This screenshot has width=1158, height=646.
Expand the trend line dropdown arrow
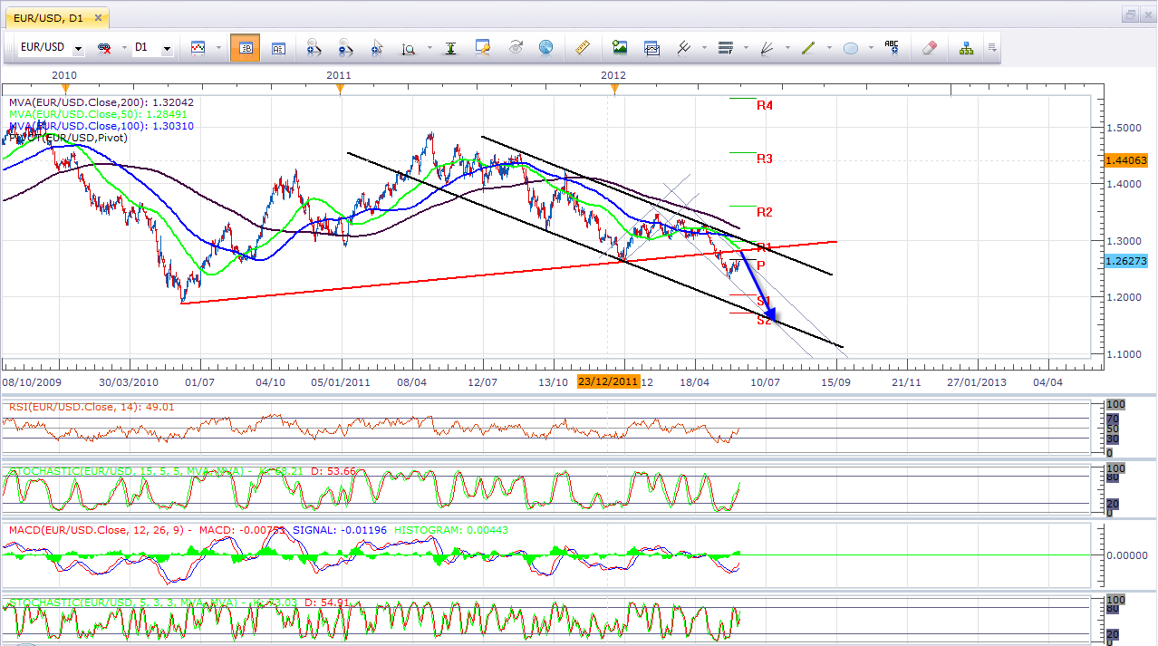(x=829, y=48)
